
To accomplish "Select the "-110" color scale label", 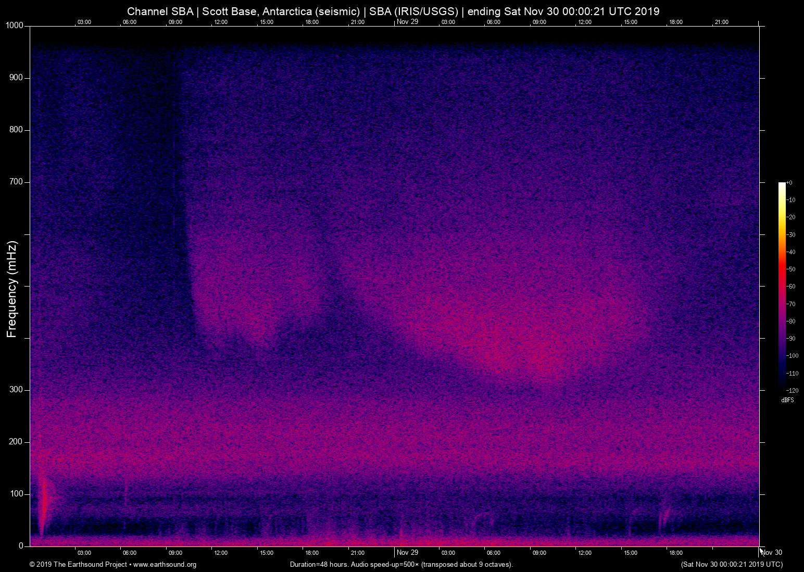I will pos(793,374).
